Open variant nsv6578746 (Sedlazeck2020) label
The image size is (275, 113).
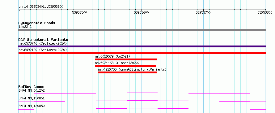pyautogui.click(x=43, y=43)
